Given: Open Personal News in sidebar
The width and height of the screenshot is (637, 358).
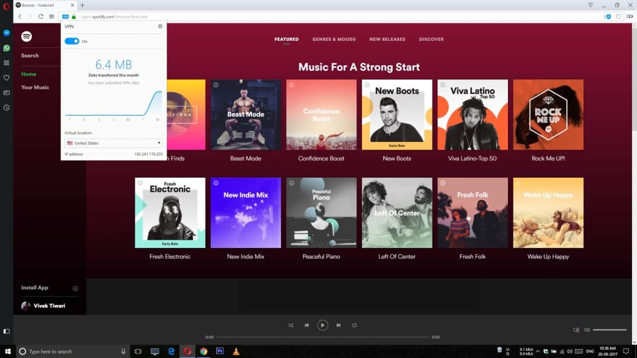Looking at the screenshot, I should [7, 93].
